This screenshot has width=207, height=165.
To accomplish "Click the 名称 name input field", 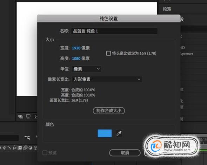I will coord(114,31).
